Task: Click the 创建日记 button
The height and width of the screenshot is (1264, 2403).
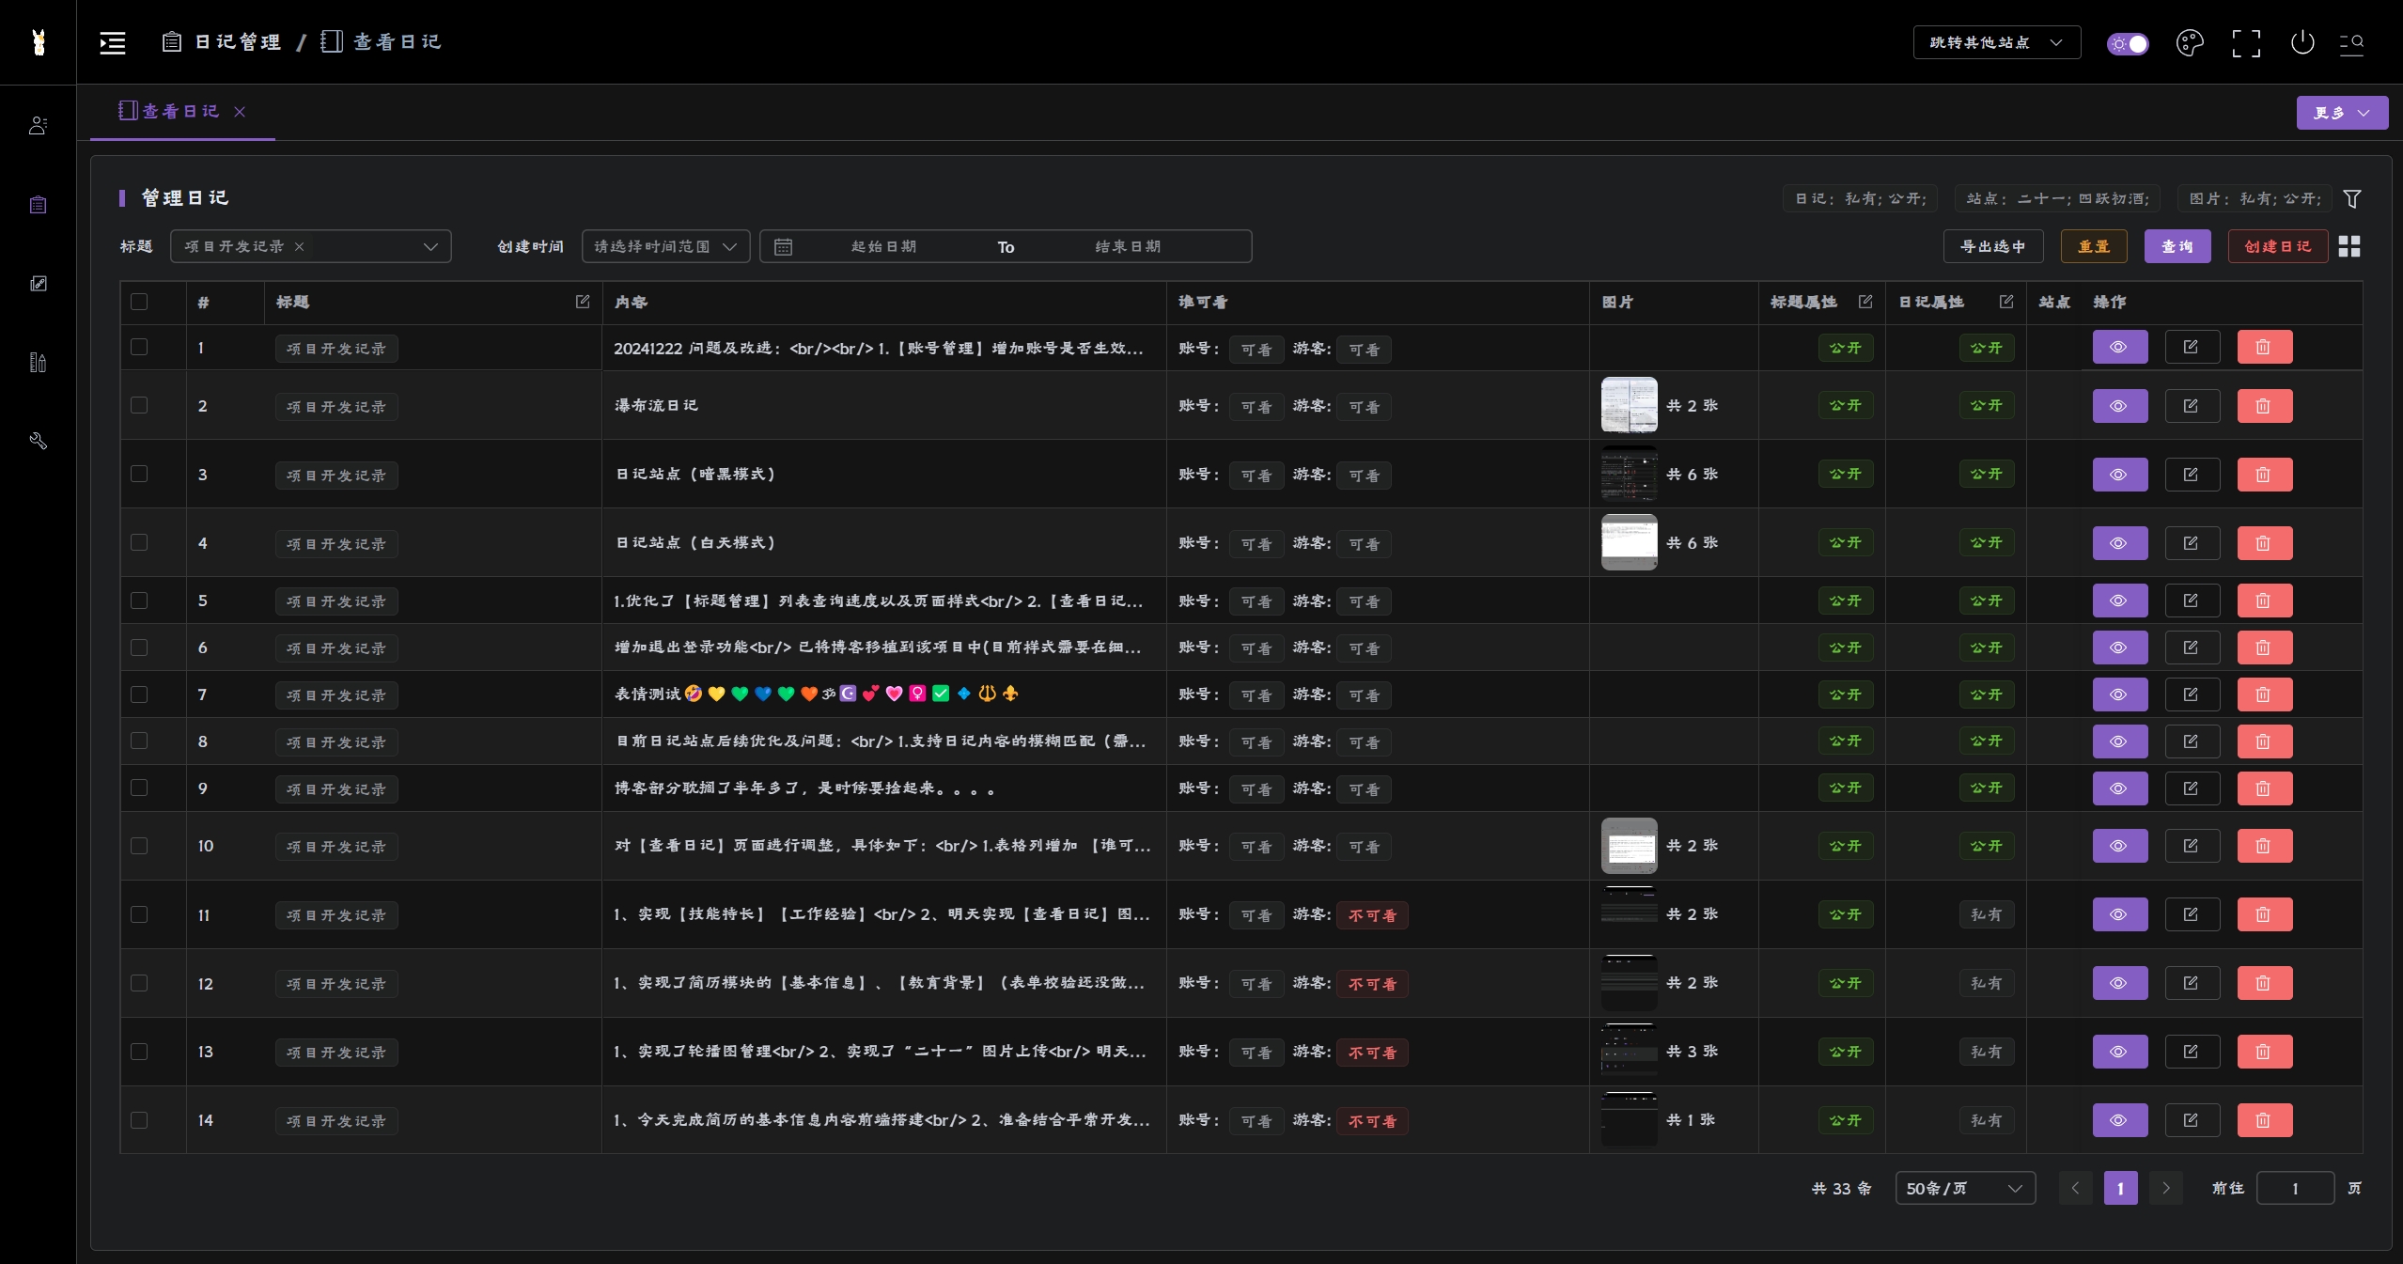Action: (2277, 246)
